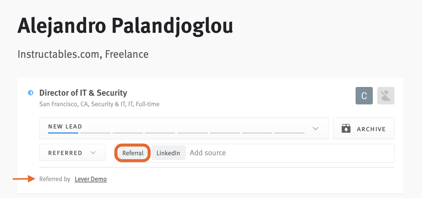Click the Instructables.com, Freelance headline
422x198 pixels.
pyautogui.click(x=83, y=54)
